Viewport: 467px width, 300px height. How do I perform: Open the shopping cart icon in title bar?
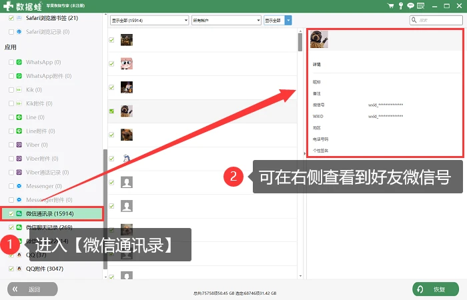coord(390,5)
